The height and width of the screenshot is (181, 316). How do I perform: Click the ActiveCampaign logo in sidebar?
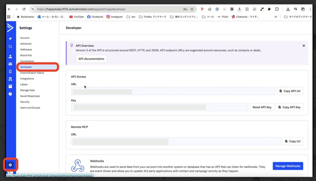click(x=10, y=28)
